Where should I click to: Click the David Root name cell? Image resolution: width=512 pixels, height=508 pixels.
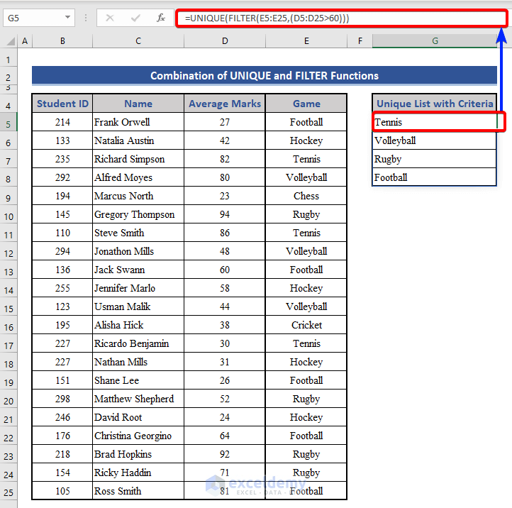click(x=138, y=417)
